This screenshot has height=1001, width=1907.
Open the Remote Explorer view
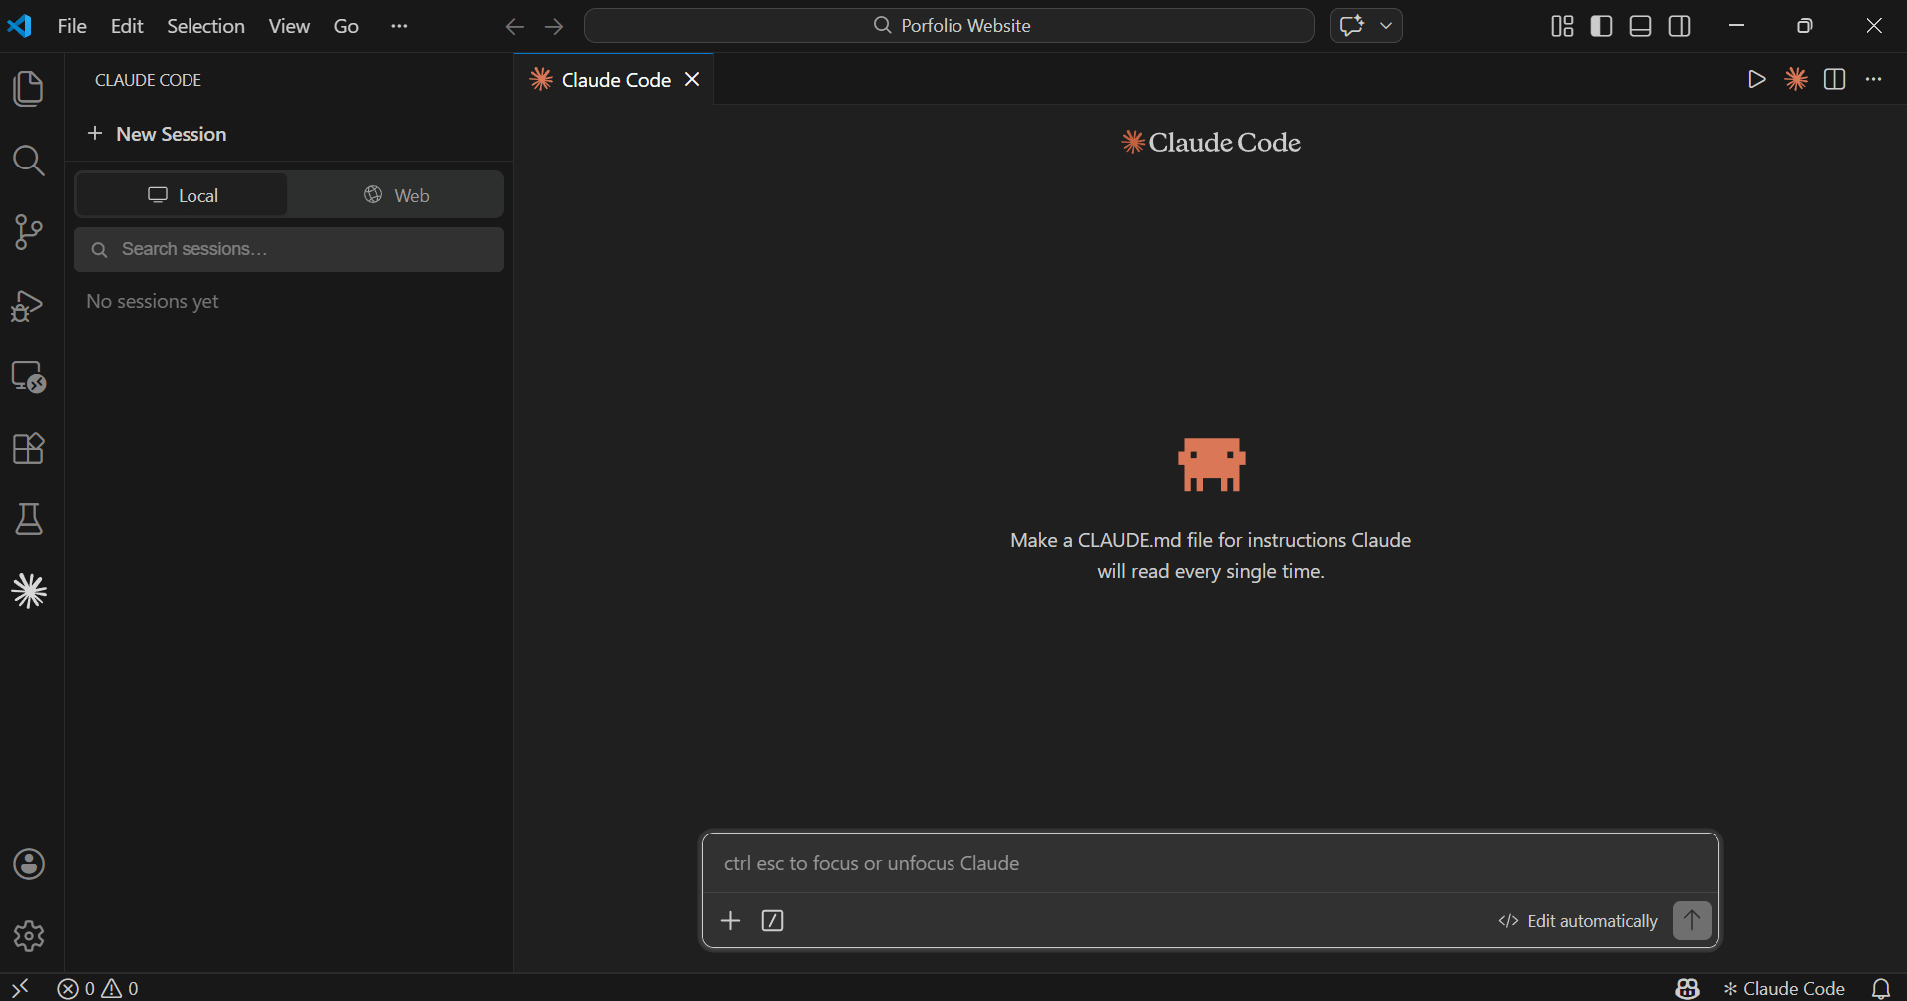(29, 377)
